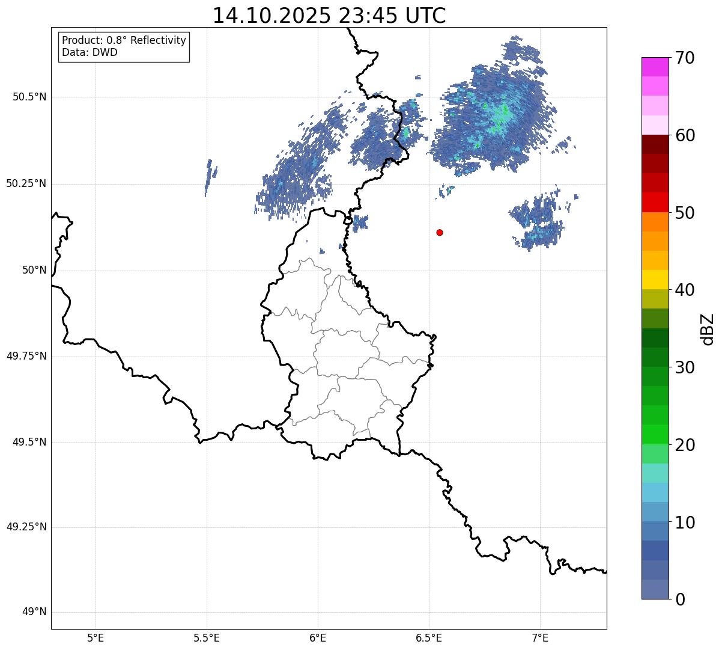Click the 'Data: DWD' text

(x=89, y=52)
